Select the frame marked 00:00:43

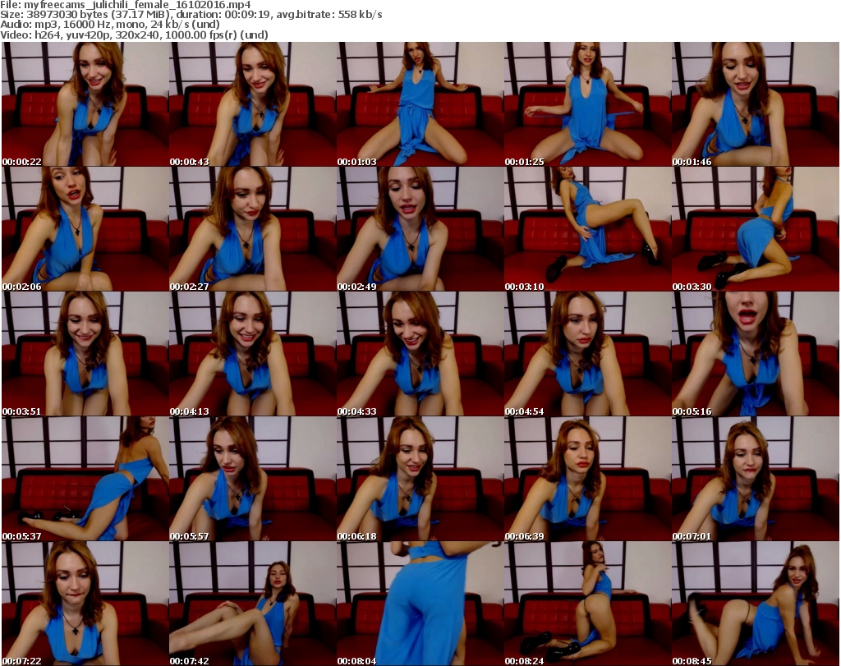point(252,104)
